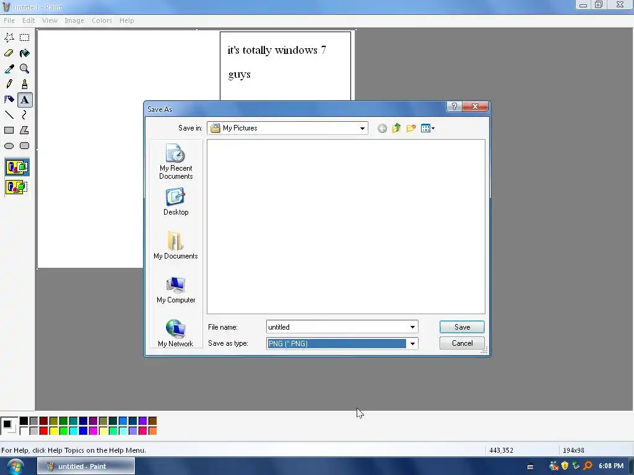Open My Documents in places bar

[x=176, y=245]
